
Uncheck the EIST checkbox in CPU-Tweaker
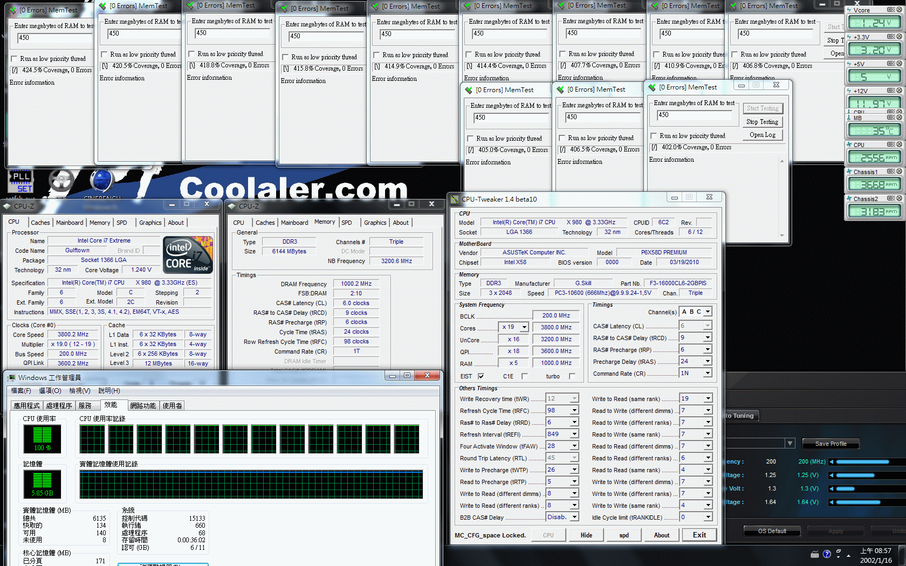[x=481, y=376]
